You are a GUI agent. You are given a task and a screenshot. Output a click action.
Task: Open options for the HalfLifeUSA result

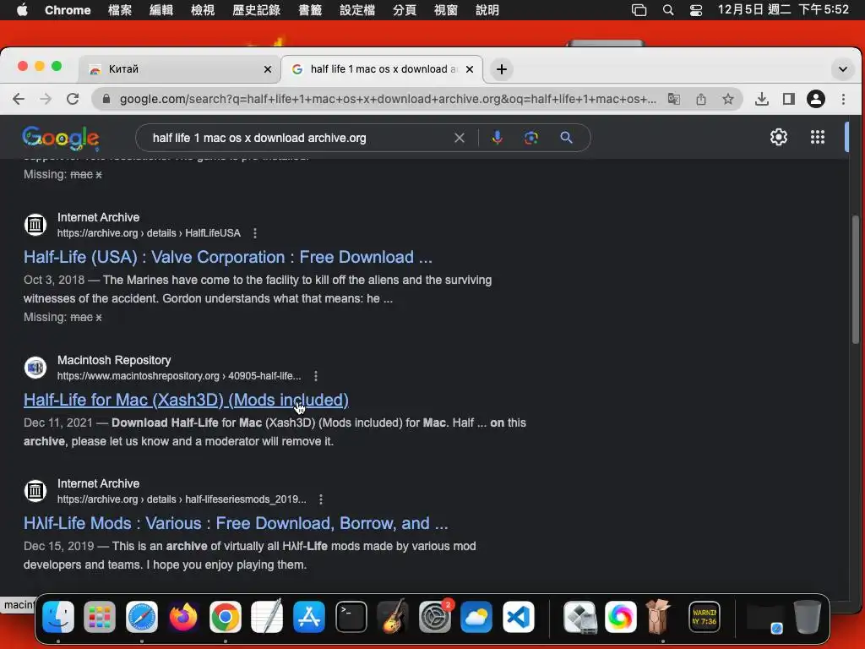tap(255, 233)
